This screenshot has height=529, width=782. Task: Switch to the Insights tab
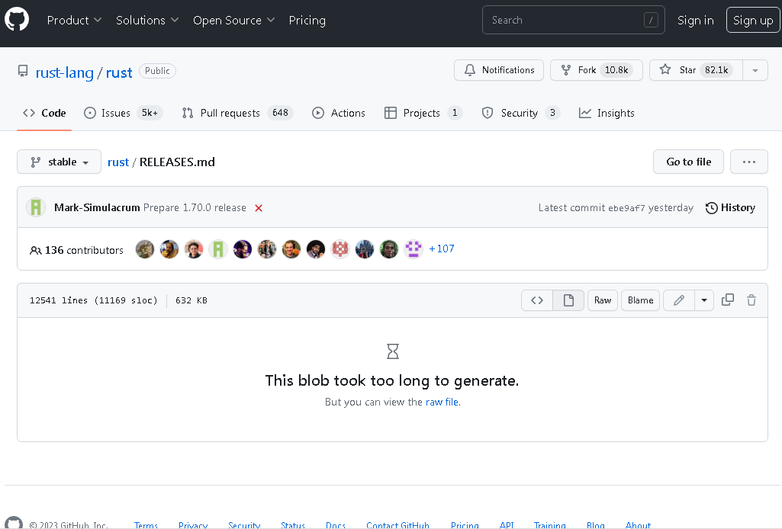[607, 113]
